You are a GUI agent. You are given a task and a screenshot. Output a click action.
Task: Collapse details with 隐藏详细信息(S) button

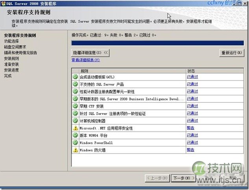[x=90, y=53]
